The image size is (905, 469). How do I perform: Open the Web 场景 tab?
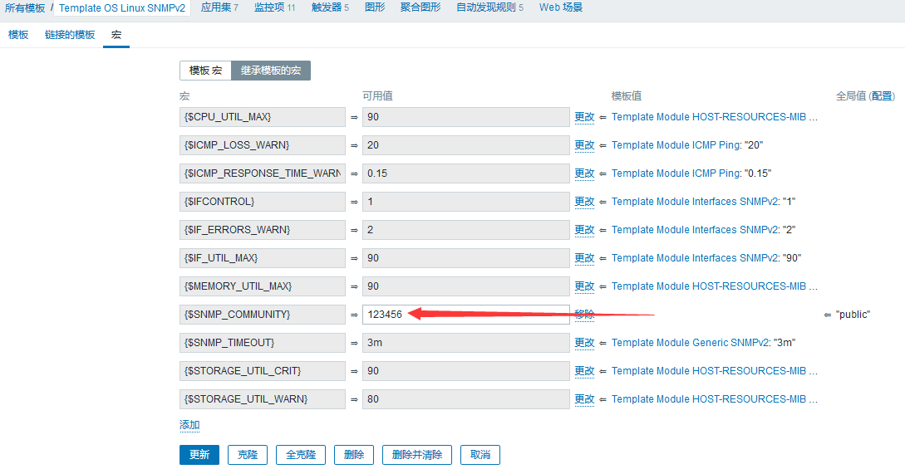(x=560, y=7)
